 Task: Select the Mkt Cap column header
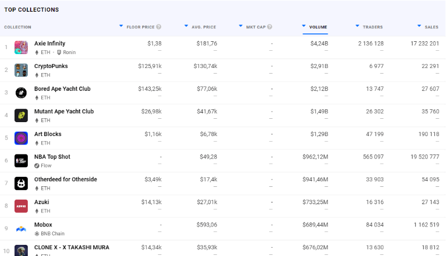256,27
